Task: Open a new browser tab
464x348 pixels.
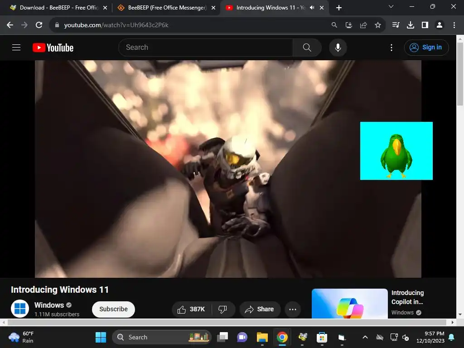Action: click(x=339, y=8)
